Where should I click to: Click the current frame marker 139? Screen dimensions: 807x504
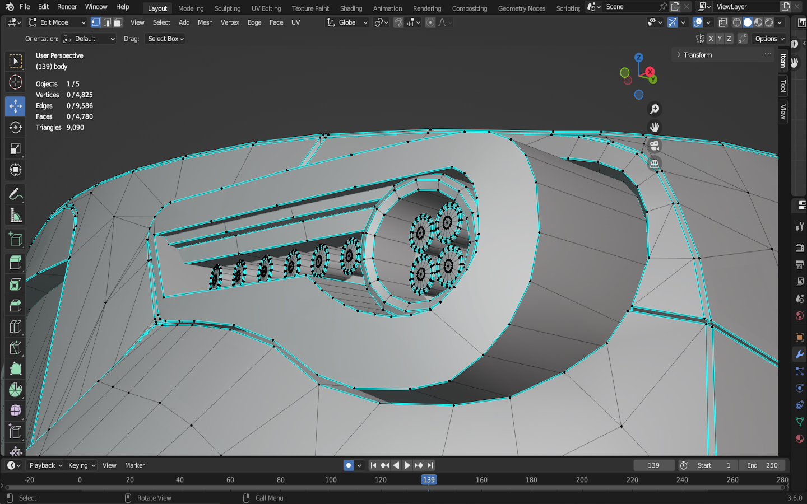click(429, 480)
